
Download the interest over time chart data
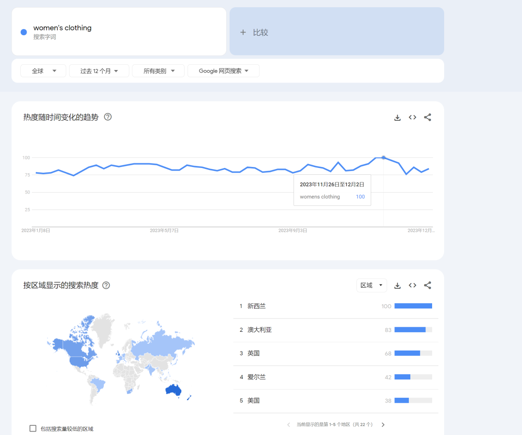(x=397, y=117)
